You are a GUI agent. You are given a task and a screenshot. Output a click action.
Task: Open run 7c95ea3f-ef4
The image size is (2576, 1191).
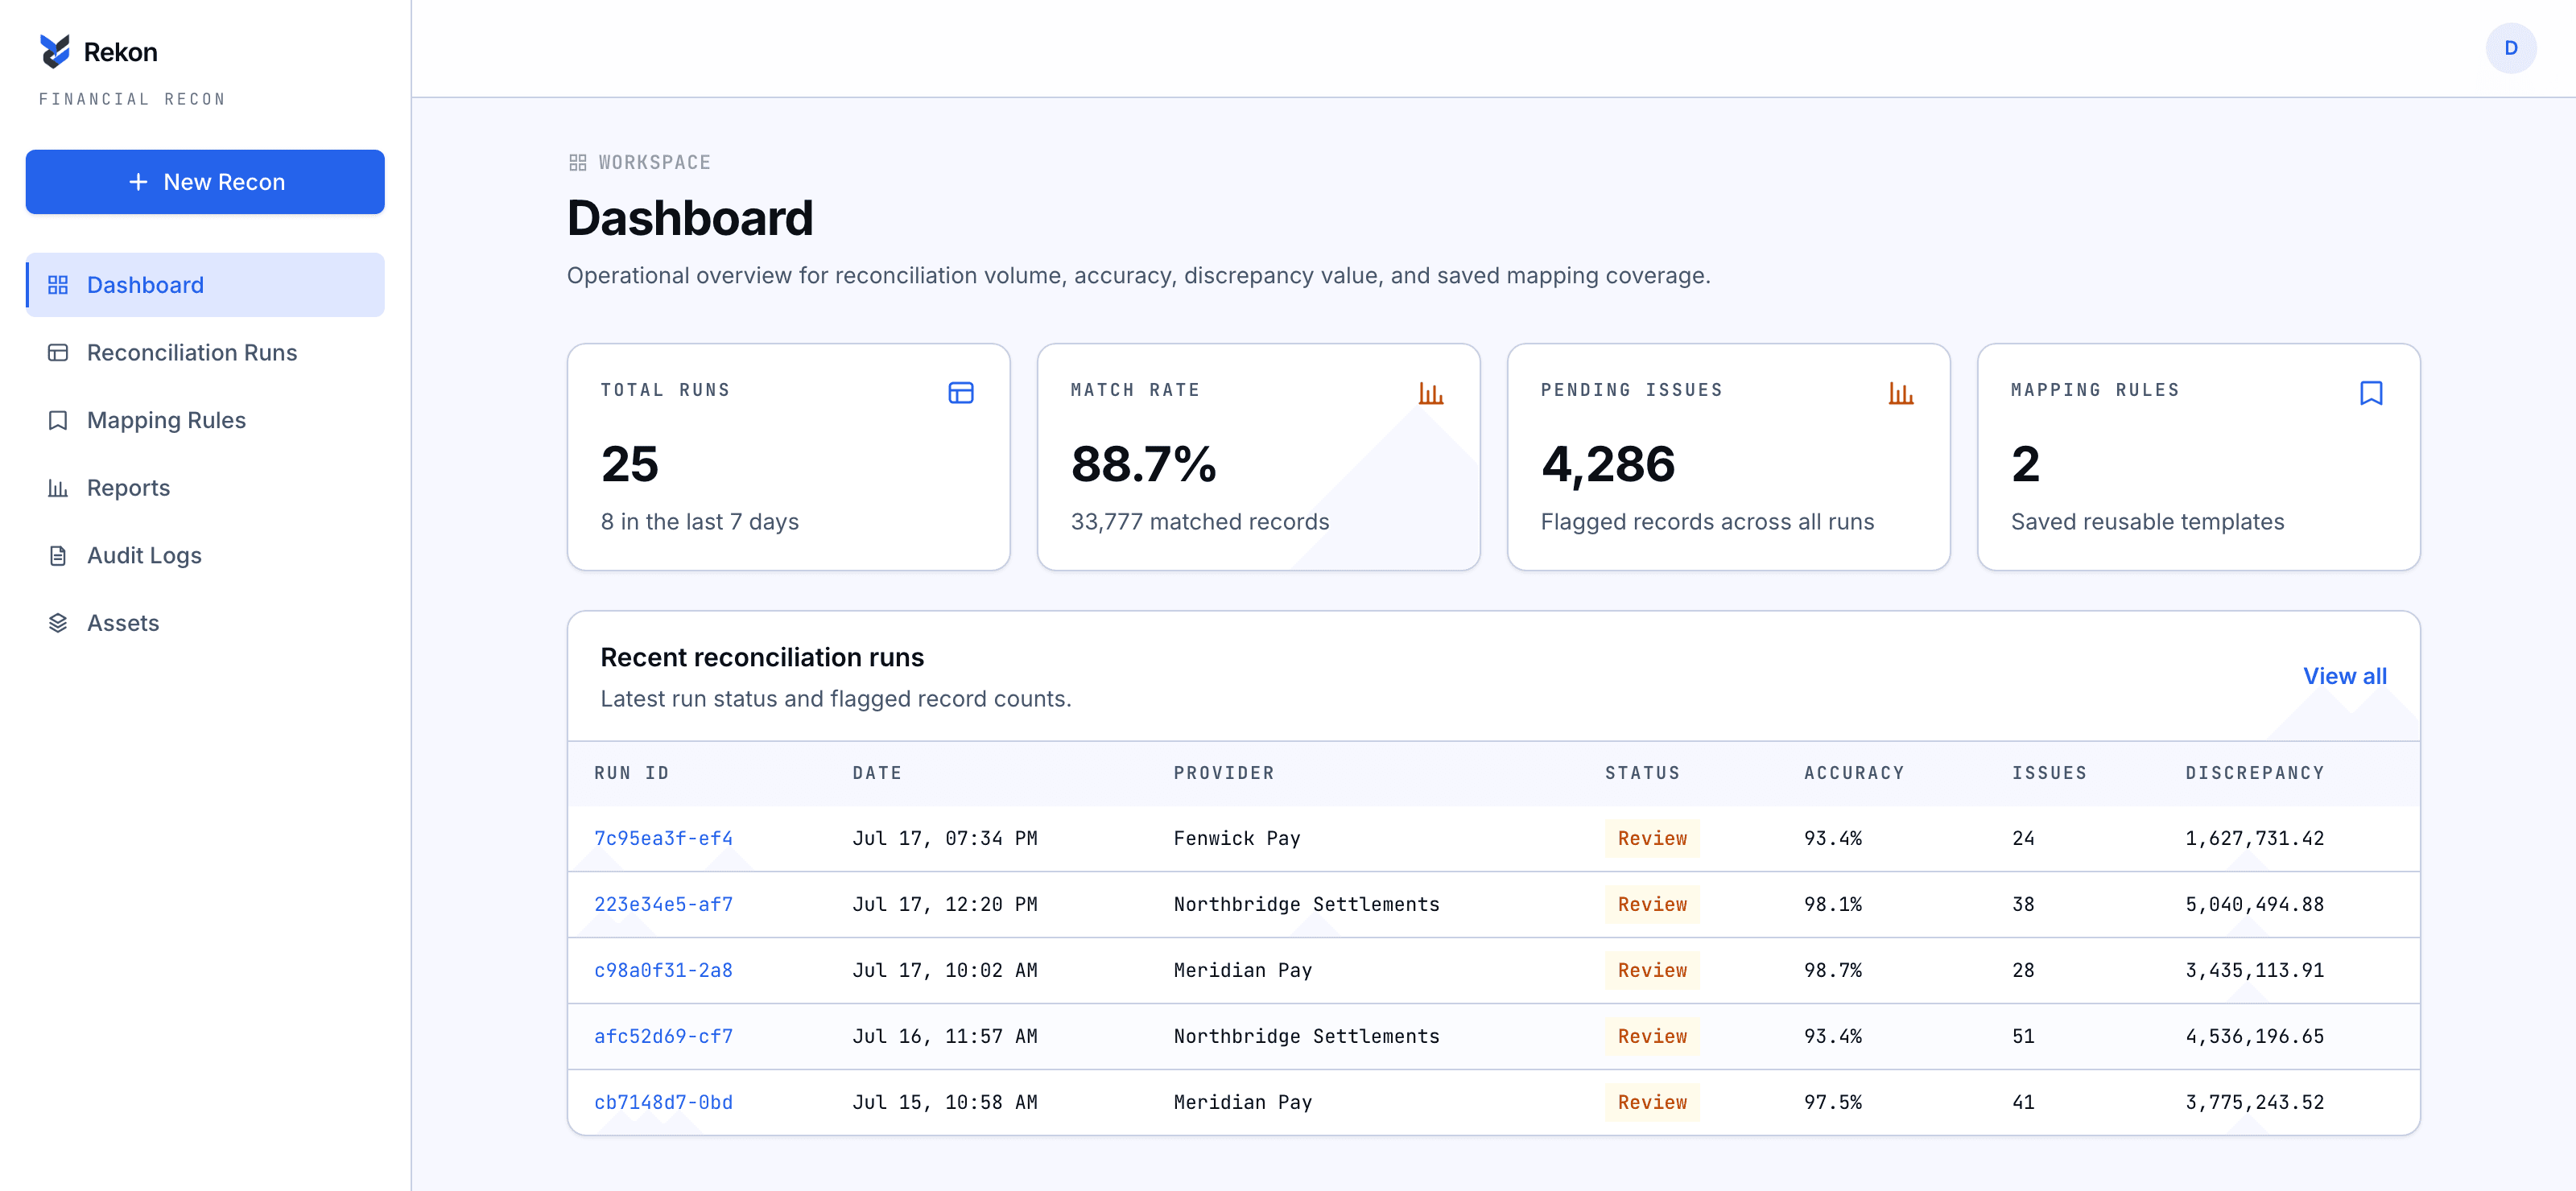pos(663,838)
